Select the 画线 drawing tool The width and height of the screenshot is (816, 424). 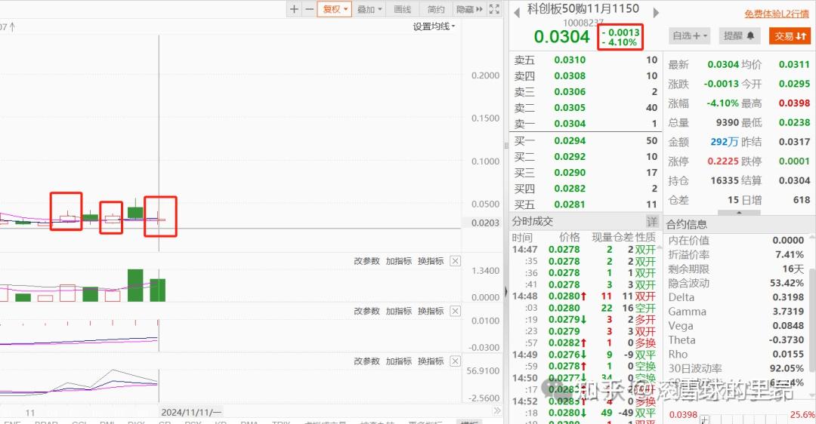[x=402, y=9]
